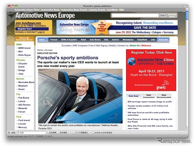The image size is (195, 147).
Task: Open the Free E-Mail Signup link
Action: tap(98, 46)
